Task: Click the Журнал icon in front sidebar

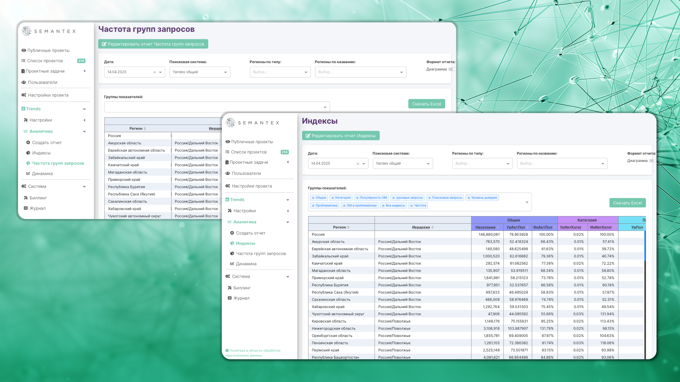Action: point(230,298)
